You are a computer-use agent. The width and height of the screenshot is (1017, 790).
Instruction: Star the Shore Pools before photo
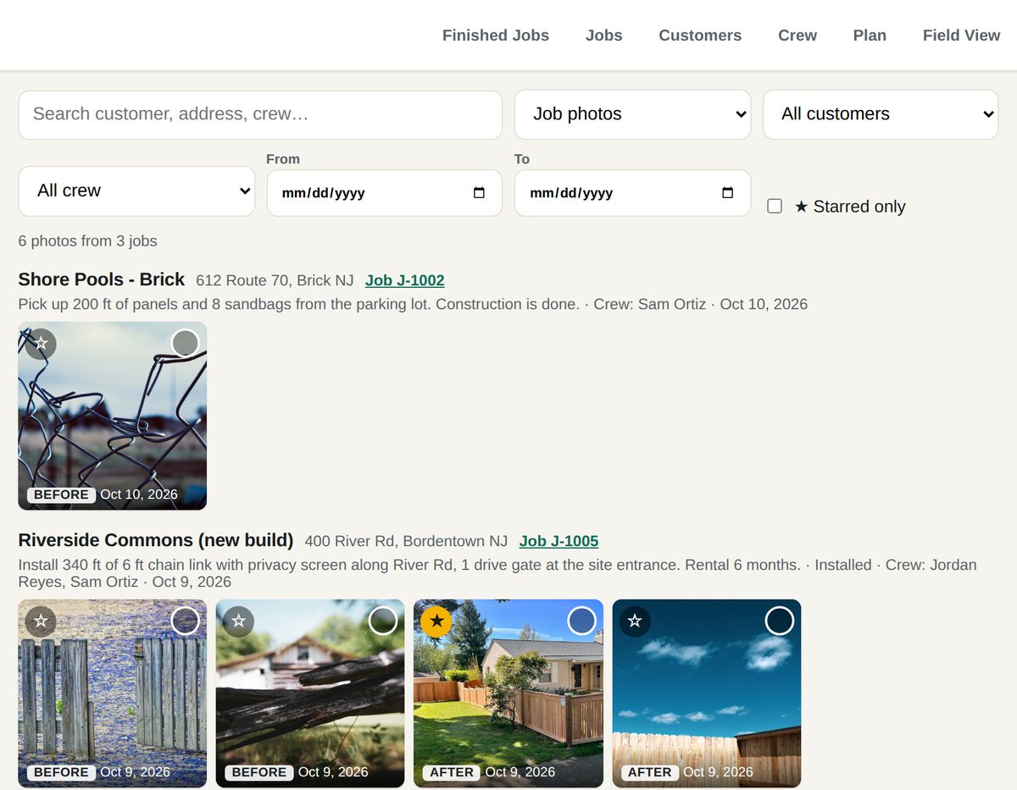coord(41,343)
